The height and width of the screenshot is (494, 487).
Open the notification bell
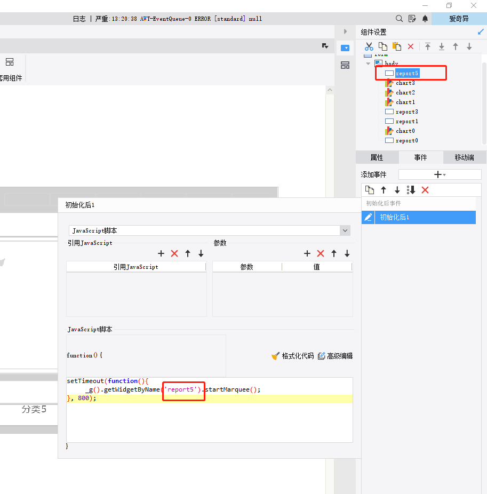pos(425,19)
